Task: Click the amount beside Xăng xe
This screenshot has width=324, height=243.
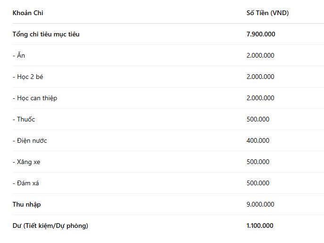Action: [x=258, y=162]
